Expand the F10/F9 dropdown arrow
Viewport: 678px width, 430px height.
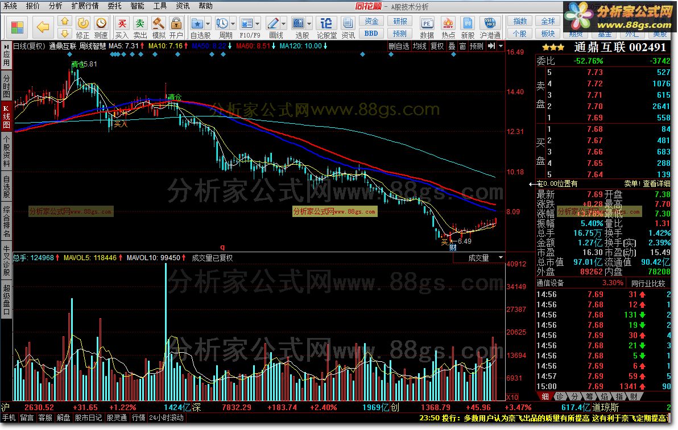click(x=258, y=24)
